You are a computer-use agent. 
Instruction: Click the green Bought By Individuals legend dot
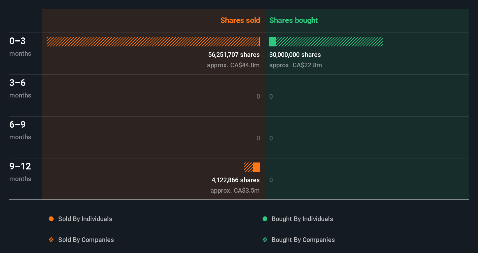[x=265, y=219]
